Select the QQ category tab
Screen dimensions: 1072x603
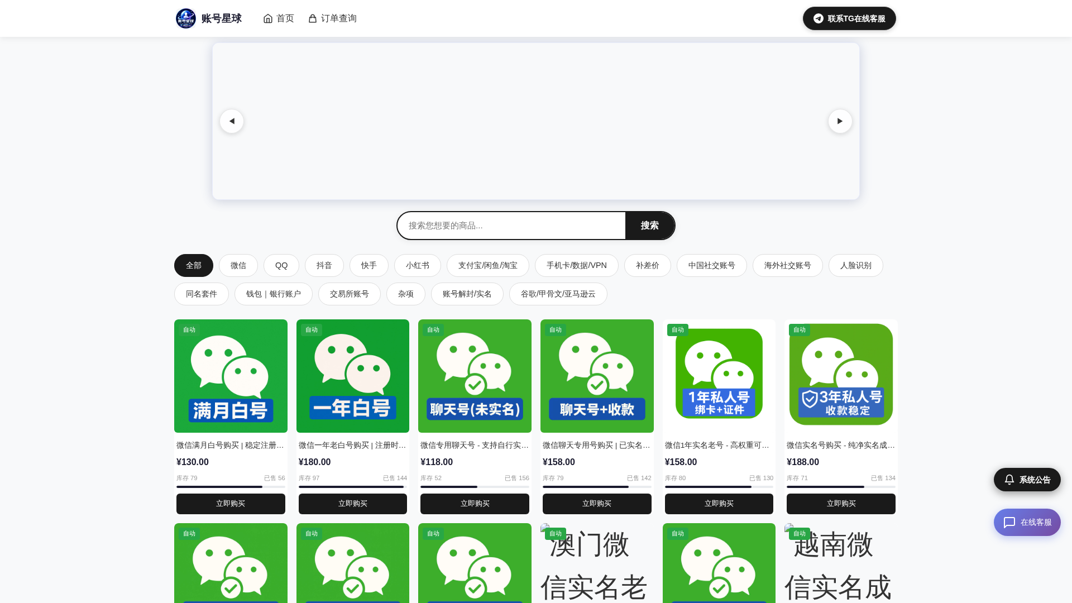point(281,266)
